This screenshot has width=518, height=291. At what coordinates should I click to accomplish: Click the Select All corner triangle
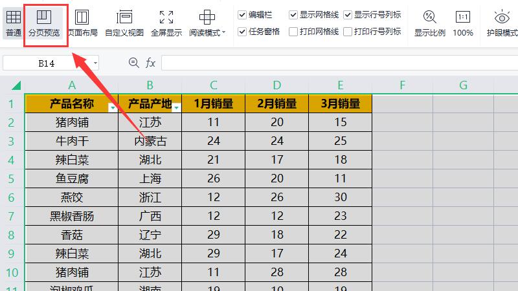(x=16, y=85)
